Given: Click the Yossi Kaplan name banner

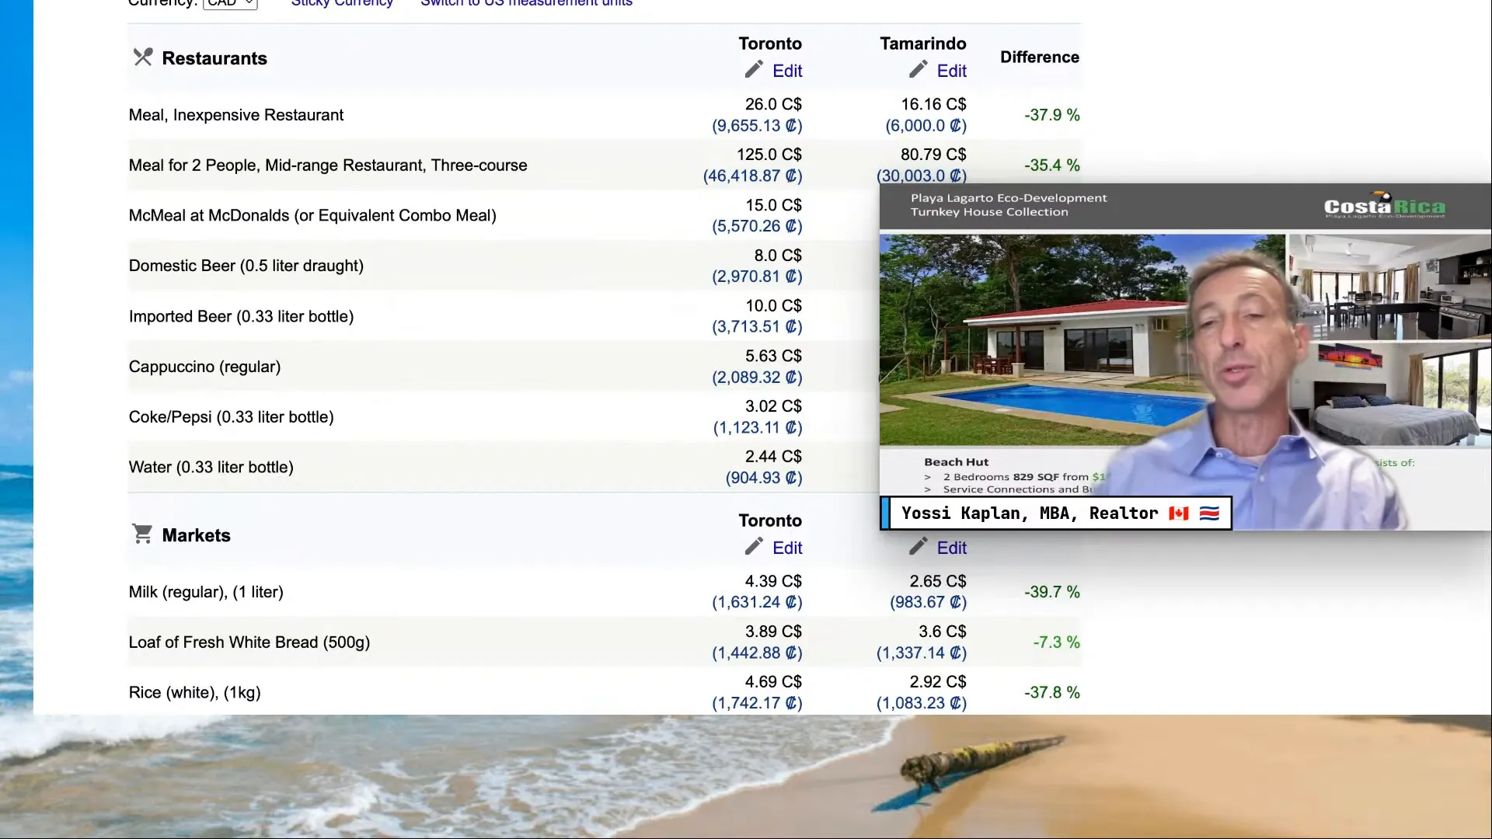Looking at the screenshot, I should tap(1056, 513).
